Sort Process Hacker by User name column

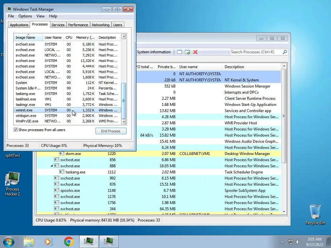(x=200, y=67)
